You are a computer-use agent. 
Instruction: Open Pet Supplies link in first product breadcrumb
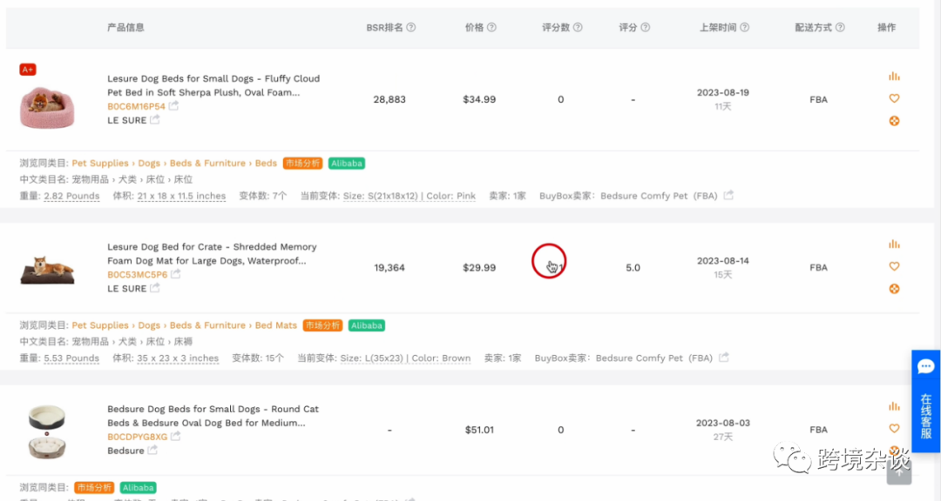pyautogui.click(x=100, y=163)
